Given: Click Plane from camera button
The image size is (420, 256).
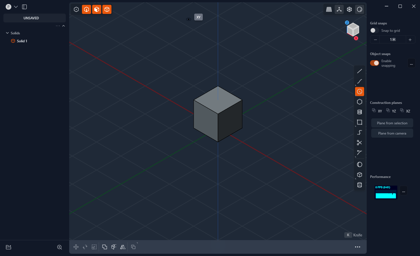Looking at the screenshot, I should pos(392,133).
